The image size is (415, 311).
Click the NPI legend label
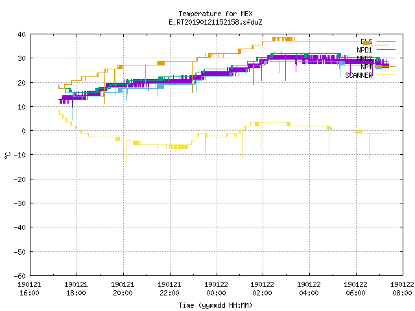pos(366,67)
